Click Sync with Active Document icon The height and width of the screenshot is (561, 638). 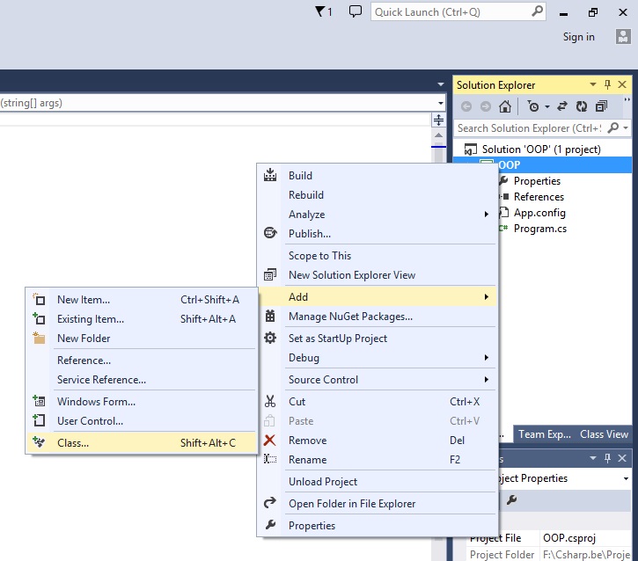click(562, 106)
